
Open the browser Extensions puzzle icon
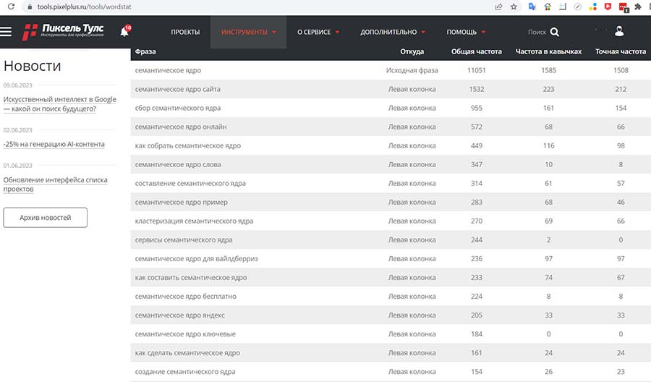click(x=639, y=7)
